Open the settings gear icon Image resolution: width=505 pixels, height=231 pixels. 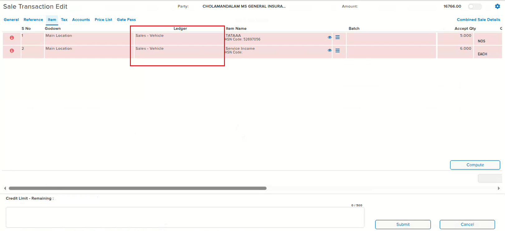497,6
